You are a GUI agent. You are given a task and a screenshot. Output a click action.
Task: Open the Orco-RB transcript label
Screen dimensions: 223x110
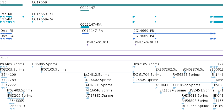coord(6,14)
